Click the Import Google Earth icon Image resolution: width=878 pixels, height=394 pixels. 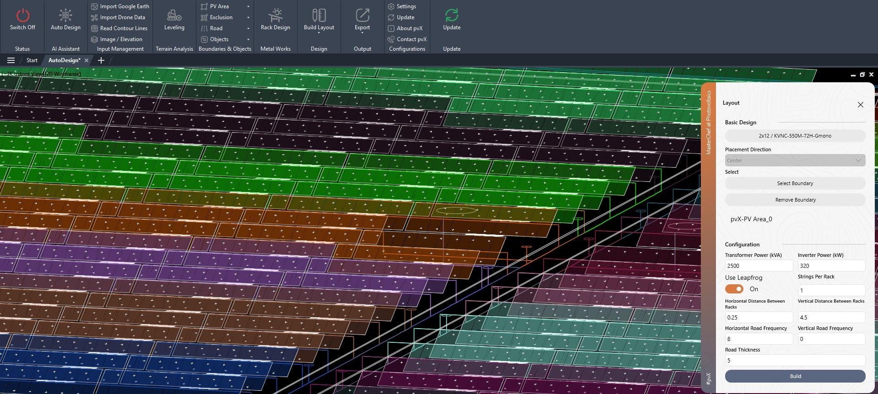pos(94,6)
